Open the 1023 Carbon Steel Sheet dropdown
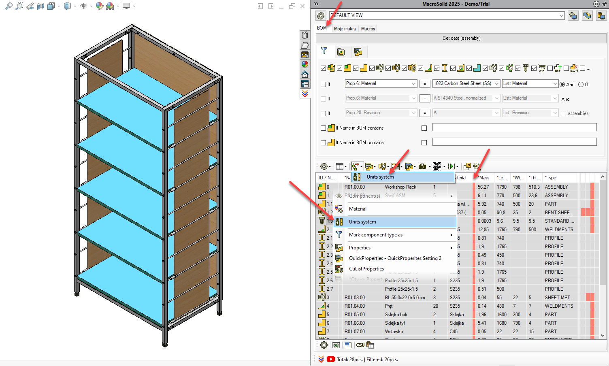609x366 pixels. click(x=496, y=84)
